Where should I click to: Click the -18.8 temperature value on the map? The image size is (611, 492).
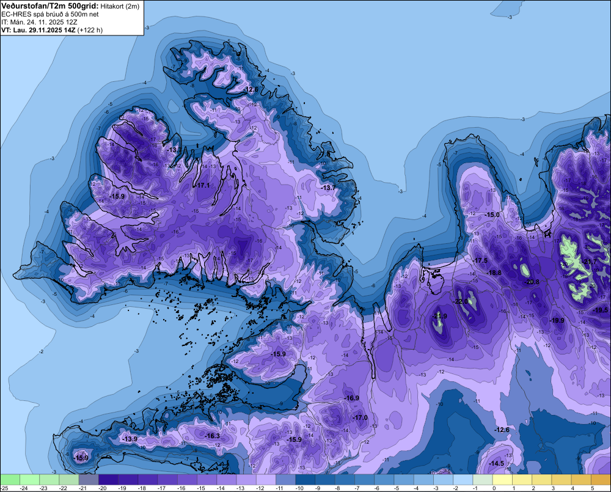[x=494, y=273]
